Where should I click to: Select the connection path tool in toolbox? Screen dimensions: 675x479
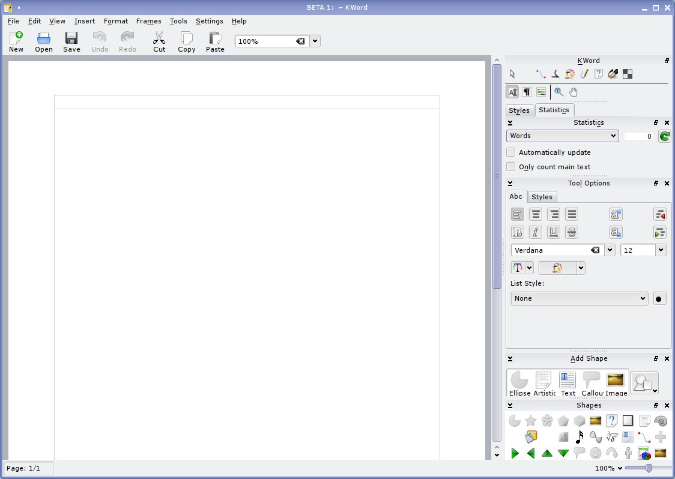click(540, 74)
